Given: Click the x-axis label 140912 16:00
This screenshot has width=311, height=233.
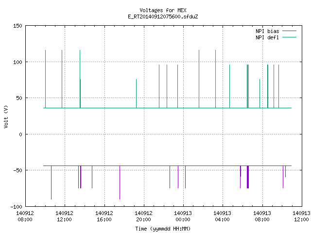Looking at the screenshot, I should pyautogui.click(x=104, y=216).
